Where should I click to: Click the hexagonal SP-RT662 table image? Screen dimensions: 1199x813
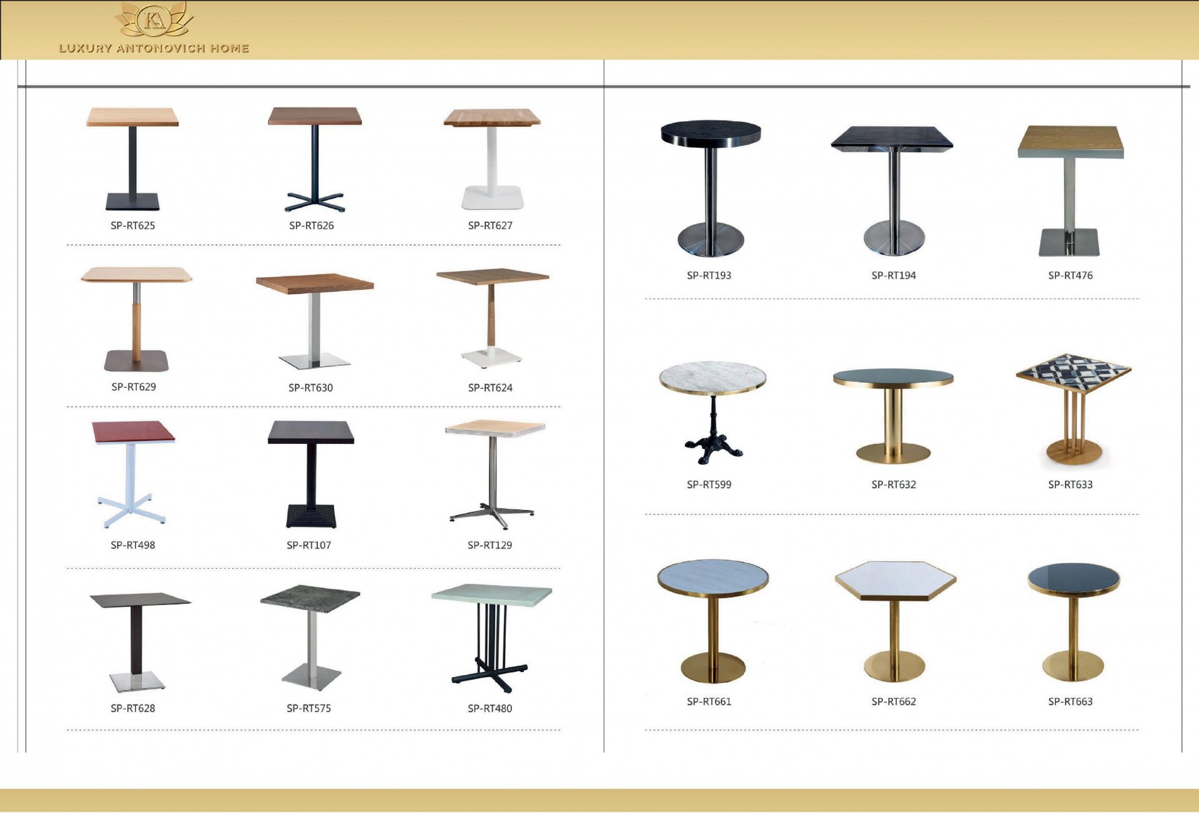[x=895, y=621]
